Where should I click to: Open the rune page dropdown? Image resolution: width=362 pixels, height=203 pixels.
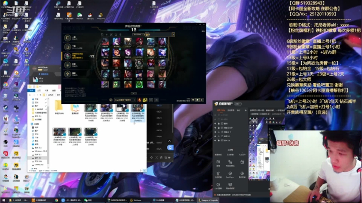point(125,100)
